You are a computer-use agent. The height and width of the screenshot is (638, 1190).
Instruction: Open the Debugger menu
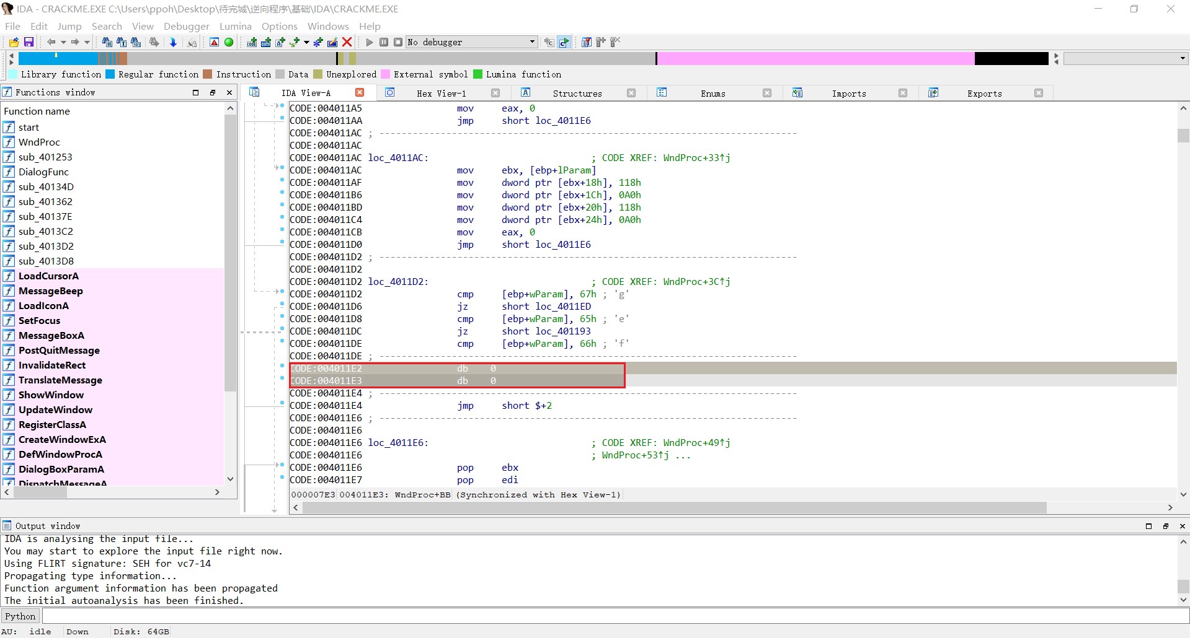pyautogui.click(x=186, y=26)
